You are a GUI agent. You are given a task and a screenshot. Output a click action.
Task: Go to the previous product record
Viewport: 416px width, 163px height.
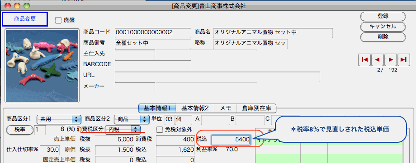click(x=378, y=60)
